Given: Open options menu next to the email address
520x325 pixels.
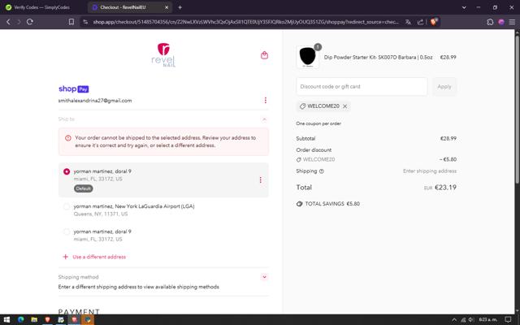Looking at the screenshot, I should coord(266,100).
